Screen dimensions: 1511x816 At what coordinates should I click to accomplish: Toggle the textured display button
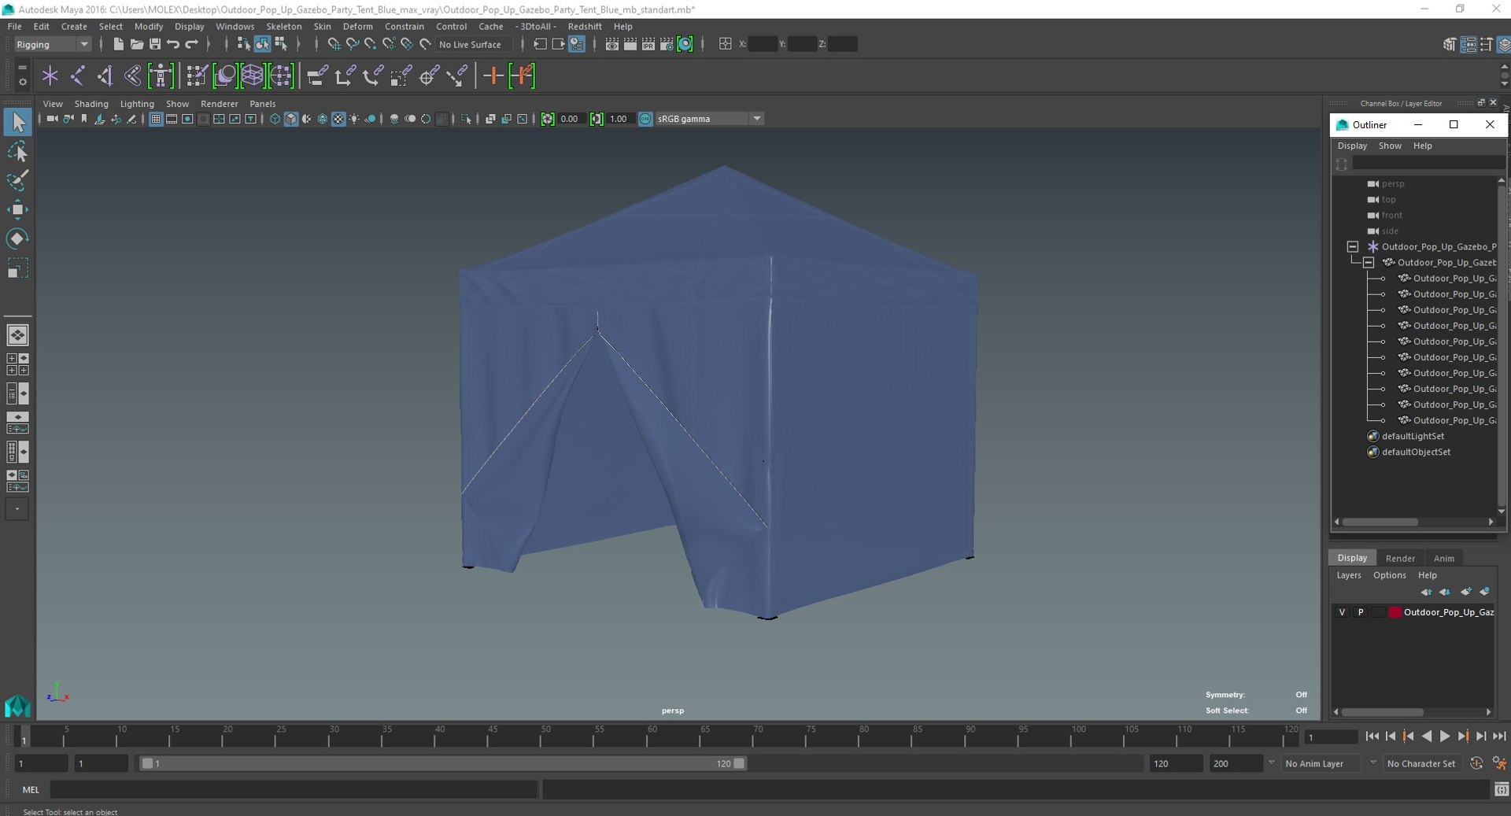(338, 119)
